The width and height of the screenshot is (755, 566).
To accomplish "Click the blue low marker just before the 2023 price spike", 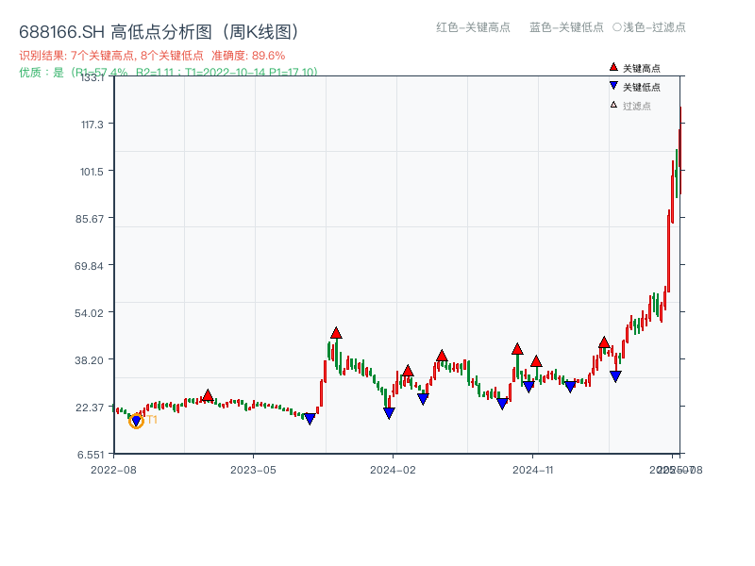I will coord(310,419).
